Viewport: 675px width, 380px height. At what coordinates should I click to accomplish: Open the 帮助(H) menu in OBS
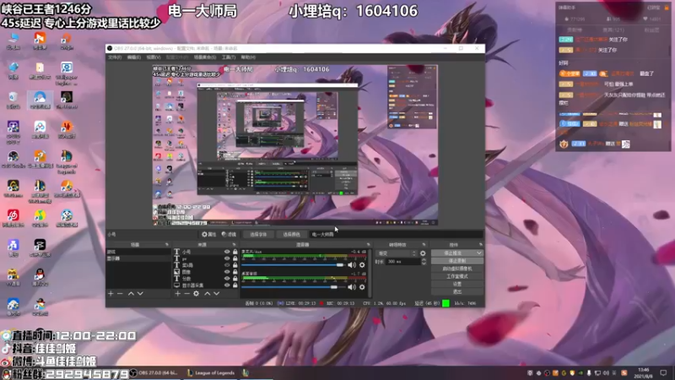[248, 57]
